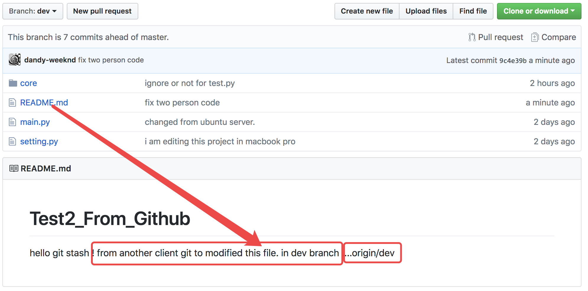Viewport: 588px width, 291px height.
Task: Click the main.py file icon
Action: [12, 122]
